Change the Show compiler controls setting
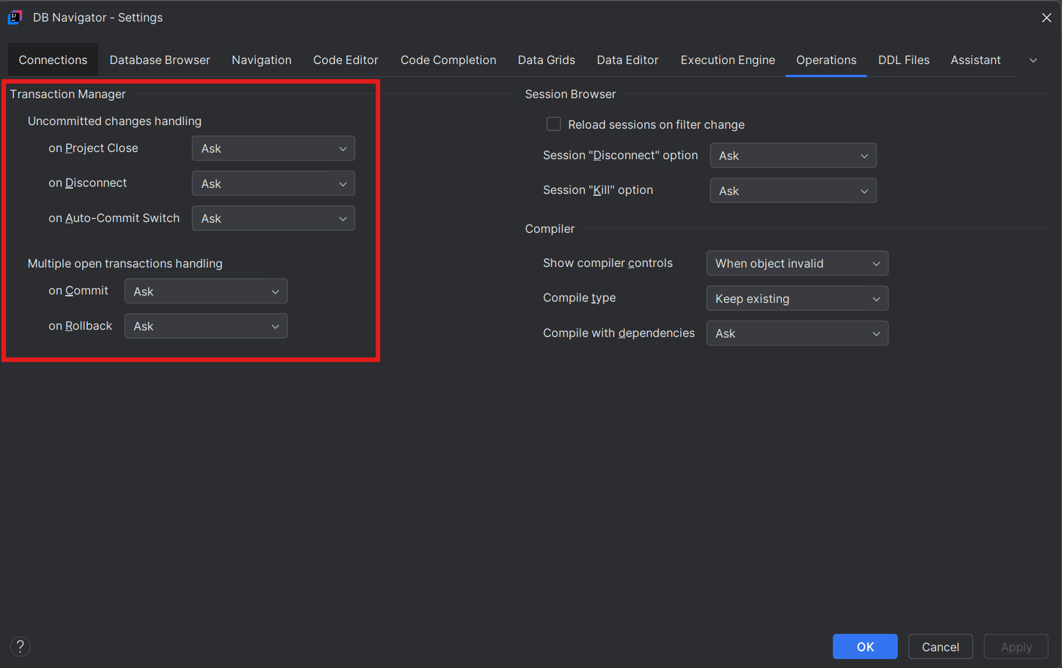 point(796,263)
